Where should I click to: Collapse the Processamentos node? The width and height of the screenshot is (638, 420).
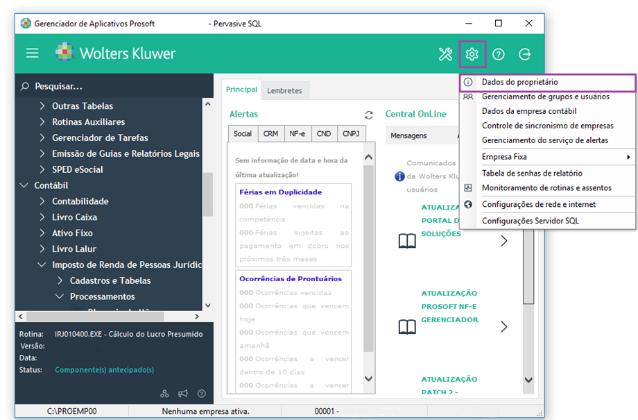click(x=60, y=296)
